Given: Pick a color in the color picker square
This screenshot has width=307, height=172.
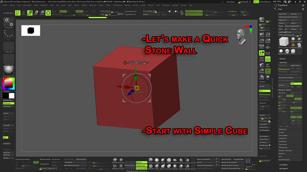Looking at the screenshot, I should pyautogui.click(x=9, y=84).
